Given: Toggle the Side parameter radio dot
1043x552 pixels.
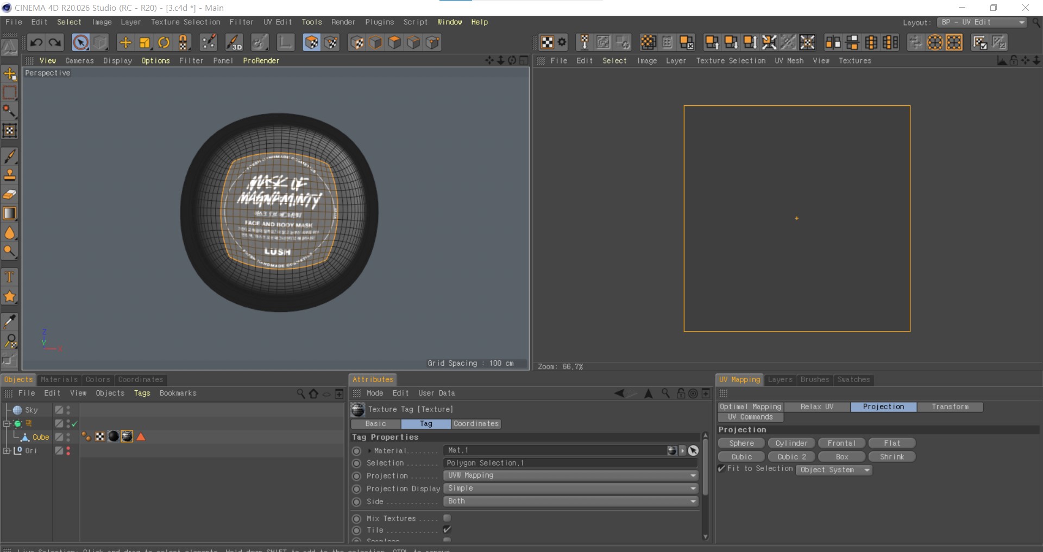Looking at the screenshot, I should tap(357, 502).
